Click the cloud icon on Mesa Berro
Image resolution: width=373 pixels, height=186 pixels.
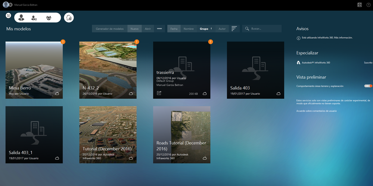coord(57,94)
